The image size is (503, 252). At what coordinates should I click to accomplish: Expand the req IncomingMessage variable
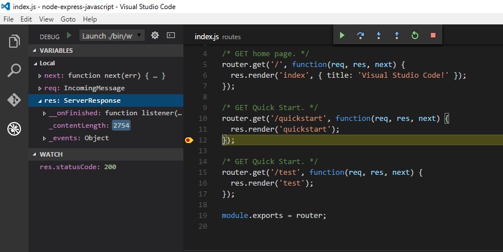coord(40,88)
